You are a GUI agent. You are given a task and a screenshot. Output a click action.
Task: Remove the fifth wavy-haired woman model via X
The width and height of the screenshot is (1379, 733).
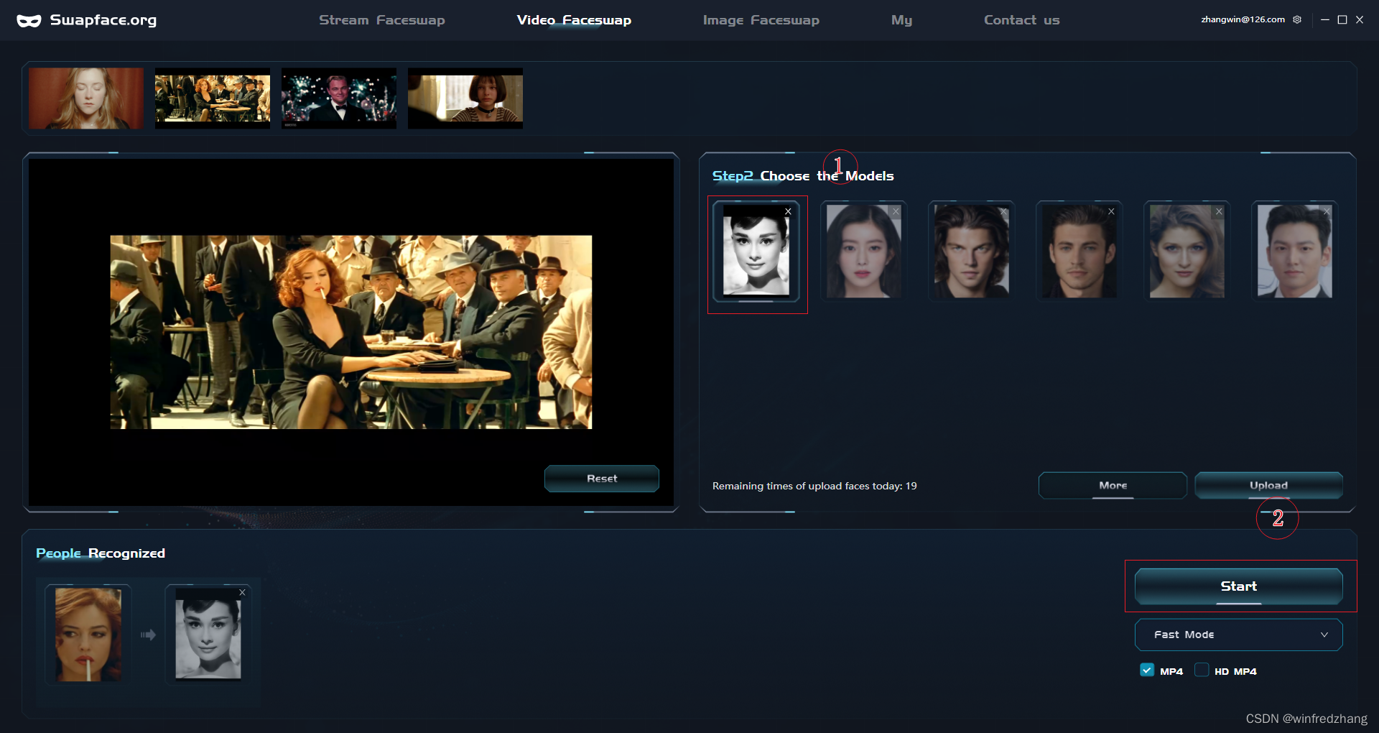click(x=1219, y=211)
